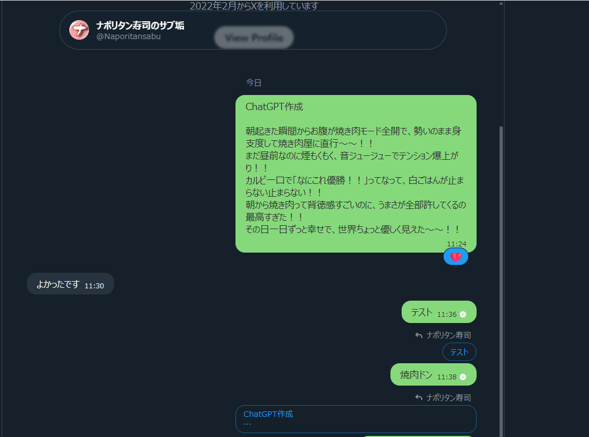Click the vertical scrollbar thumb of the chat
The height and width of the screenshot is (437, 589).
click(x=501, y=282)
